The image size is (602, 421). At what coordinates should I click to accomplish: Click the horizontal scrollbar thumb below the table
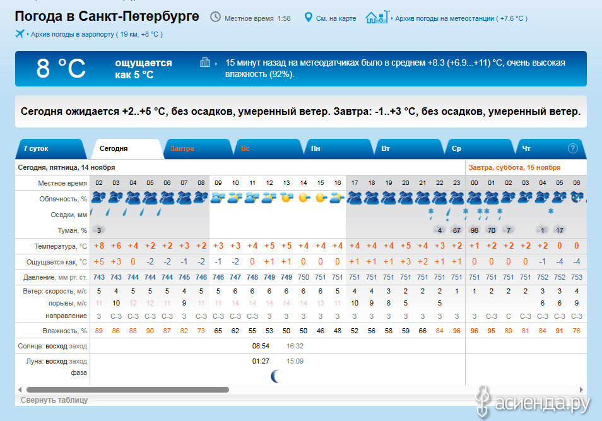click(x=127, y=390)
